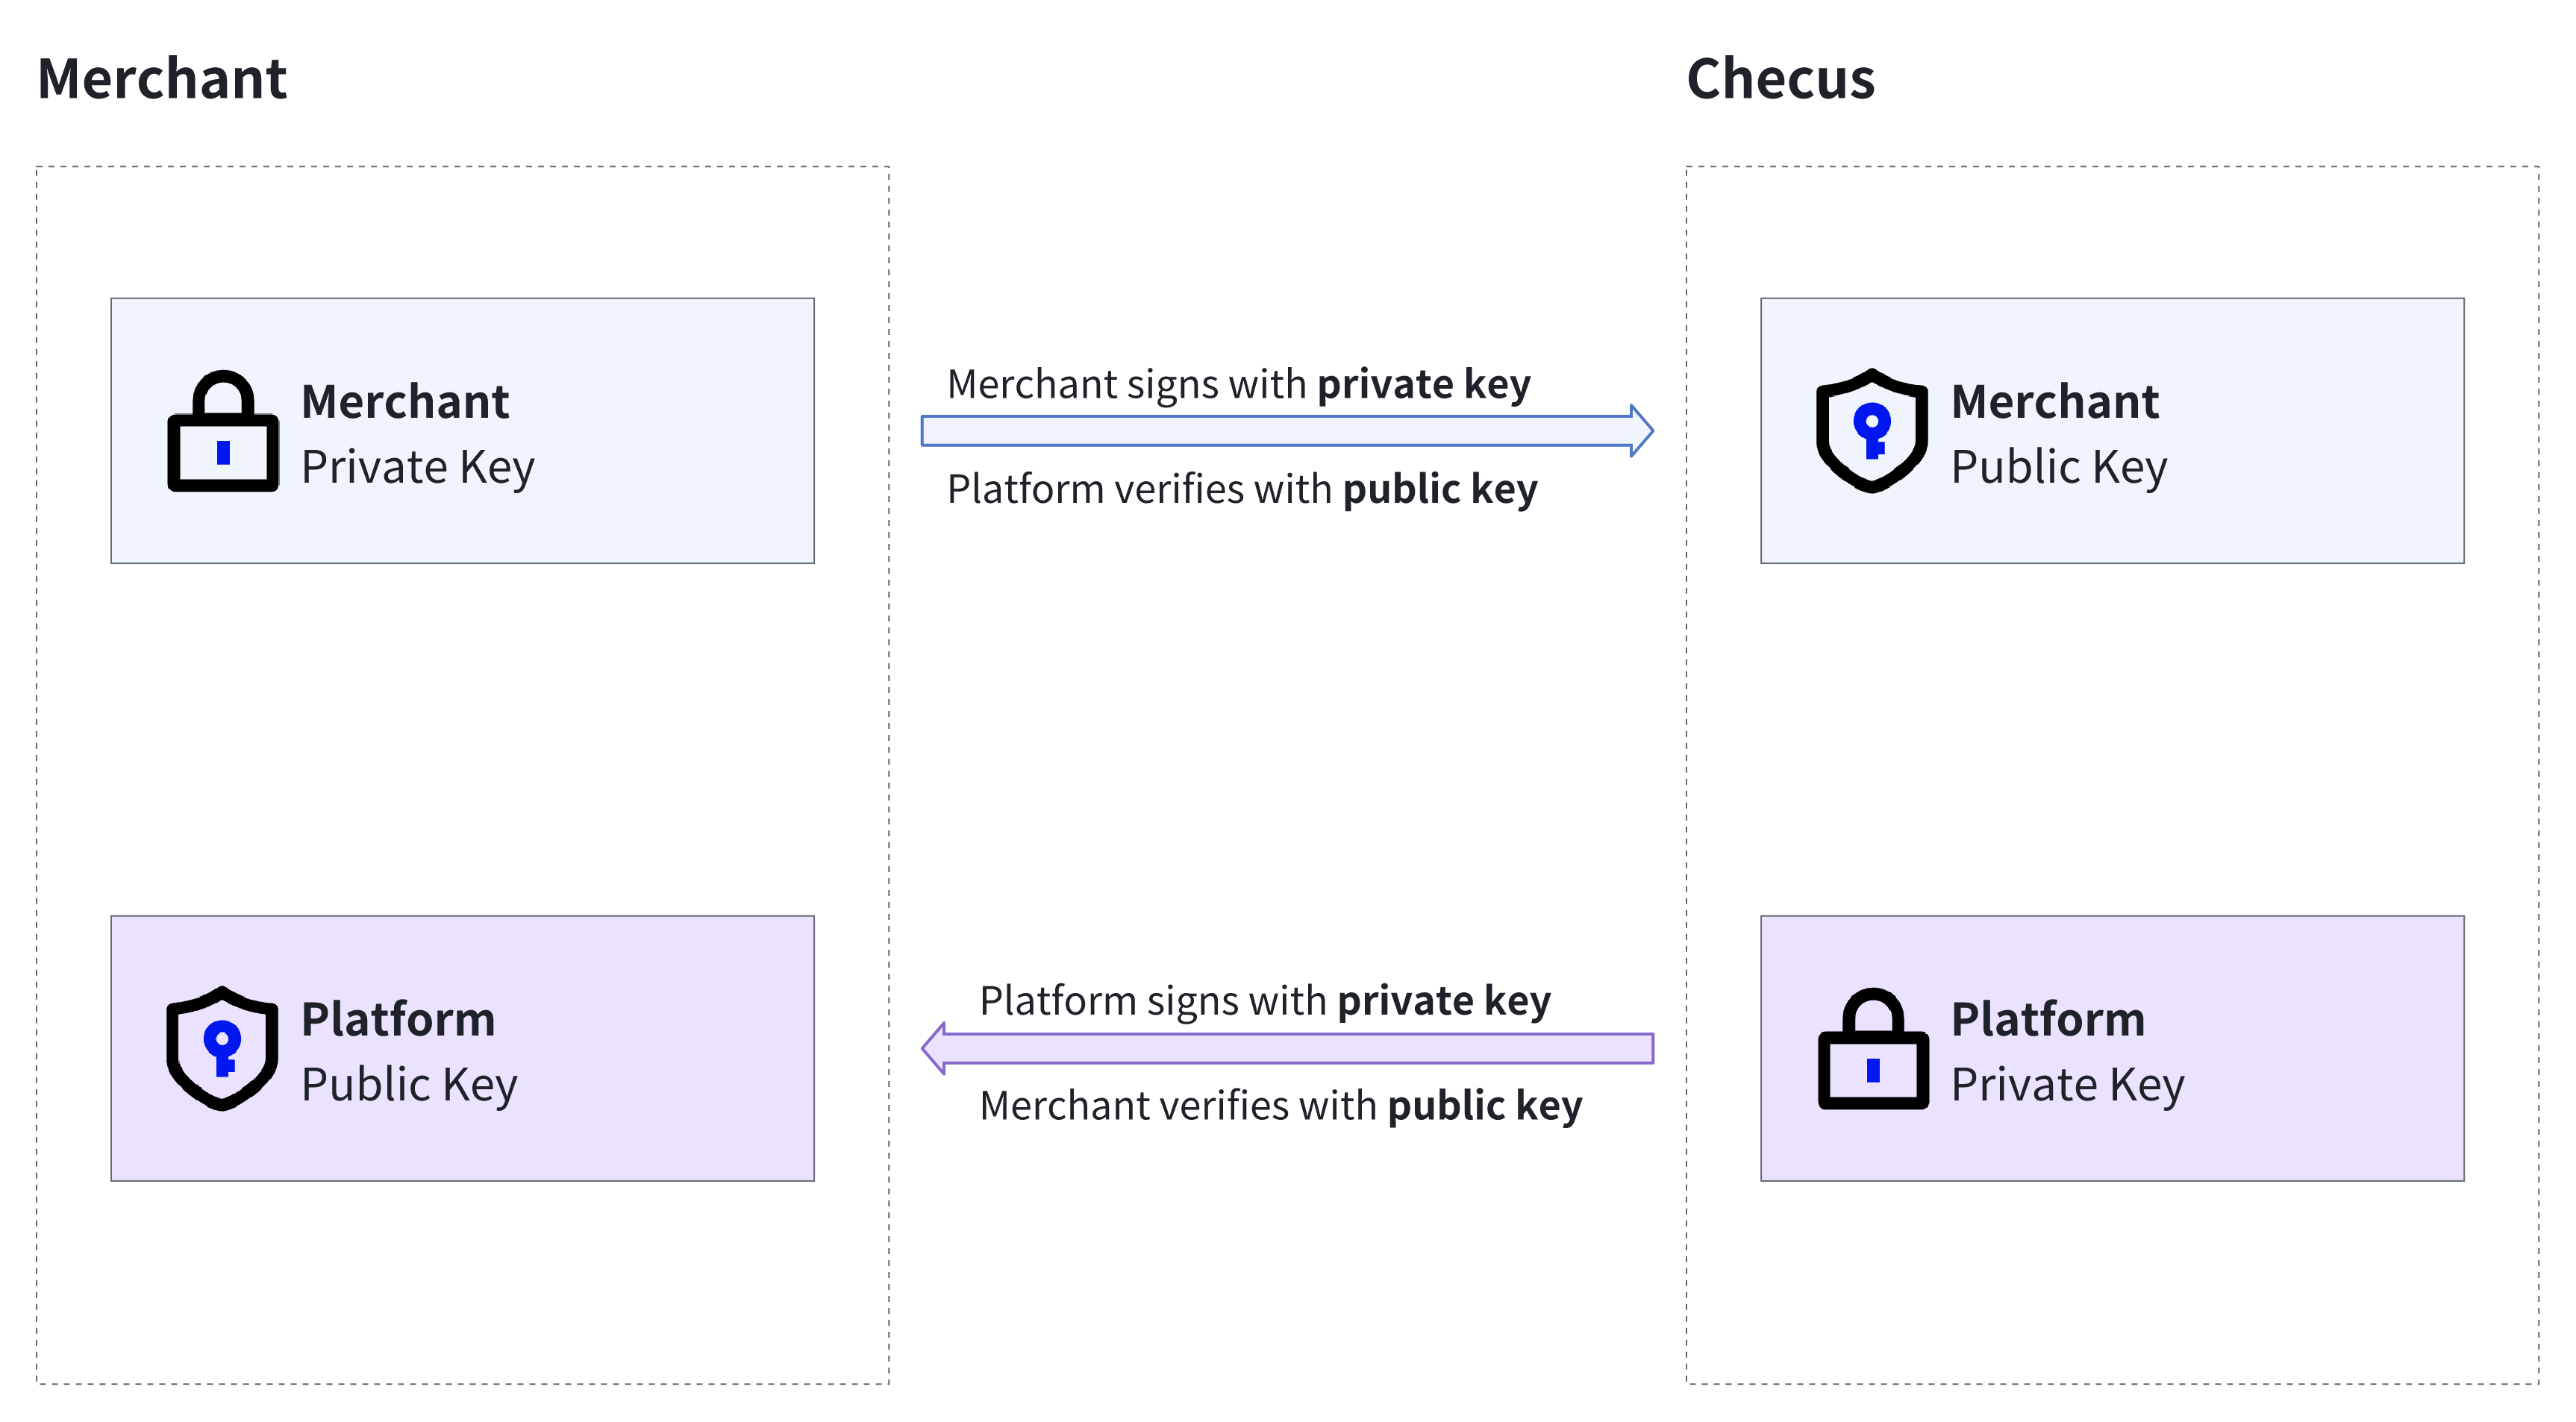2576x1422 pixels.
Task: Select "Public Key" label beside Merchant shield
Action: tap(2059, 468)
